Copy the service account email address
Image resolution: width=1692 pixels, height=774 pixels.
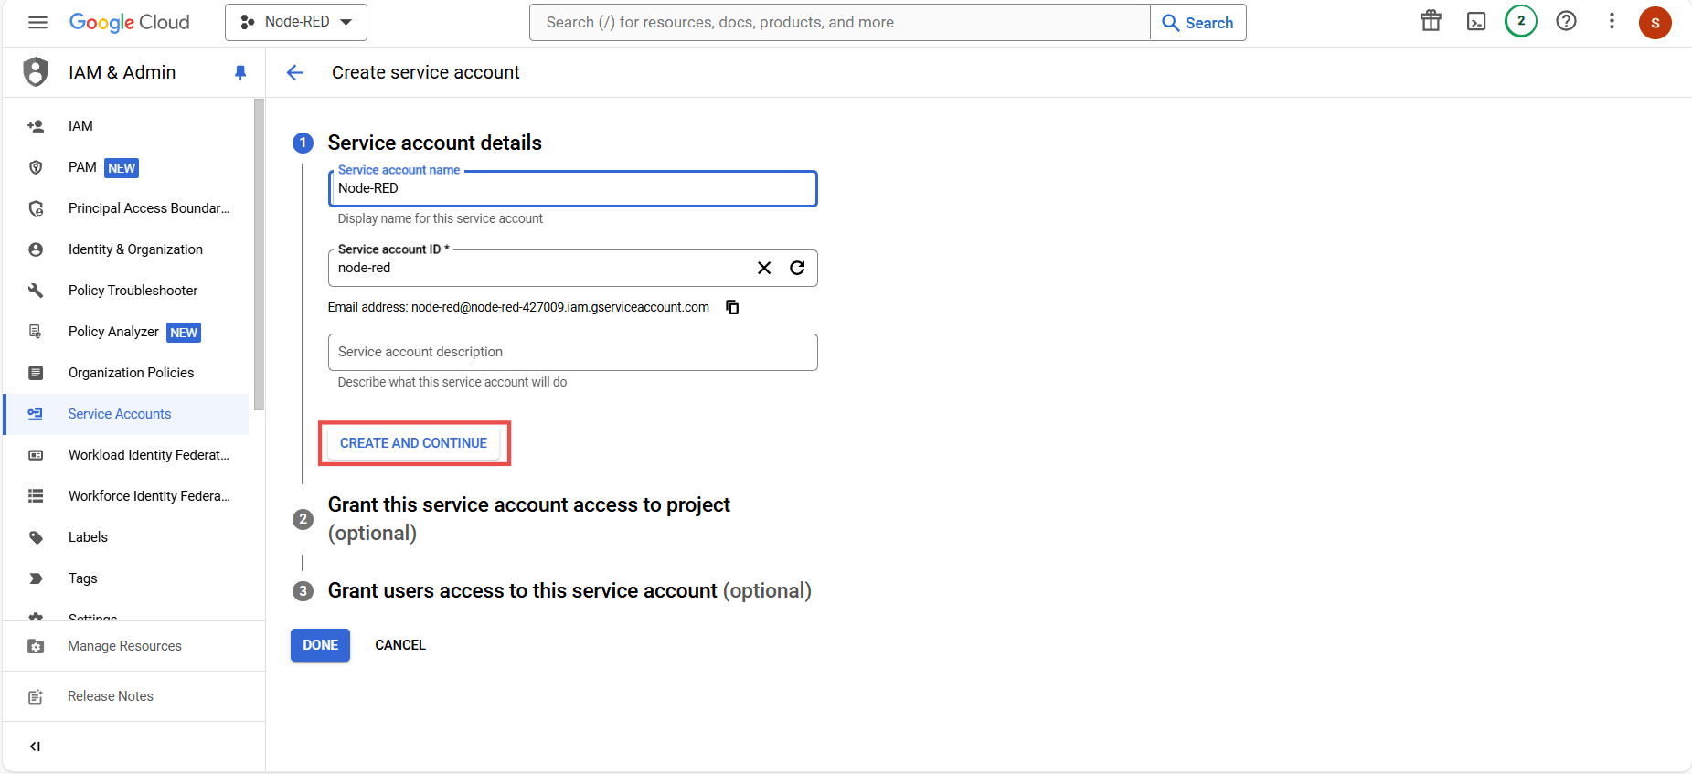(x=732, y=307)
